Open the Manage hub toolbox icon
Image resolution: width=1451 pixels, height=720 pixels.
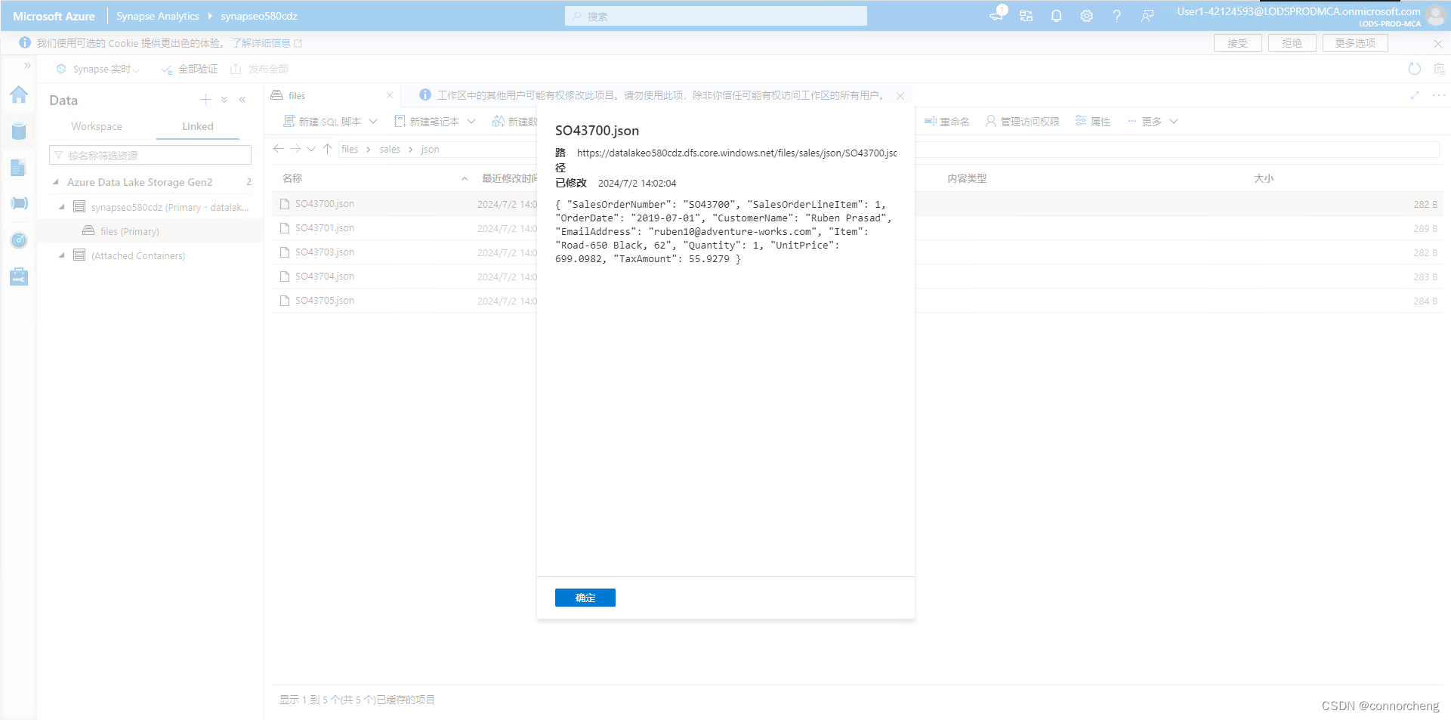19,277
